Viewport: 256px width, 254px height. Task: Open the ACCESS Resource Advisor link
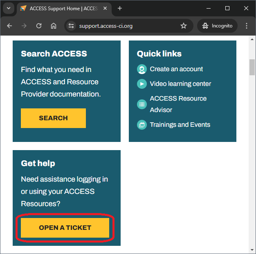[178, 104]
